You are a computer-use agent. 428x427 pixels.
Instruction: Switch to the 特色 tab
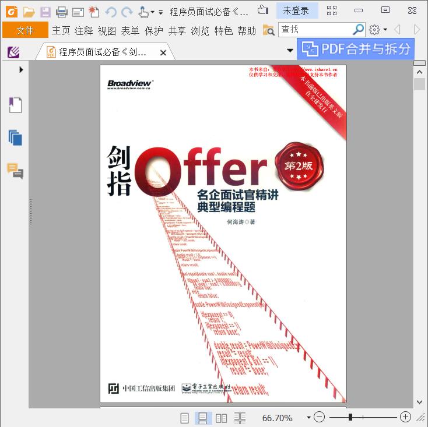click(x=223, y=30)
